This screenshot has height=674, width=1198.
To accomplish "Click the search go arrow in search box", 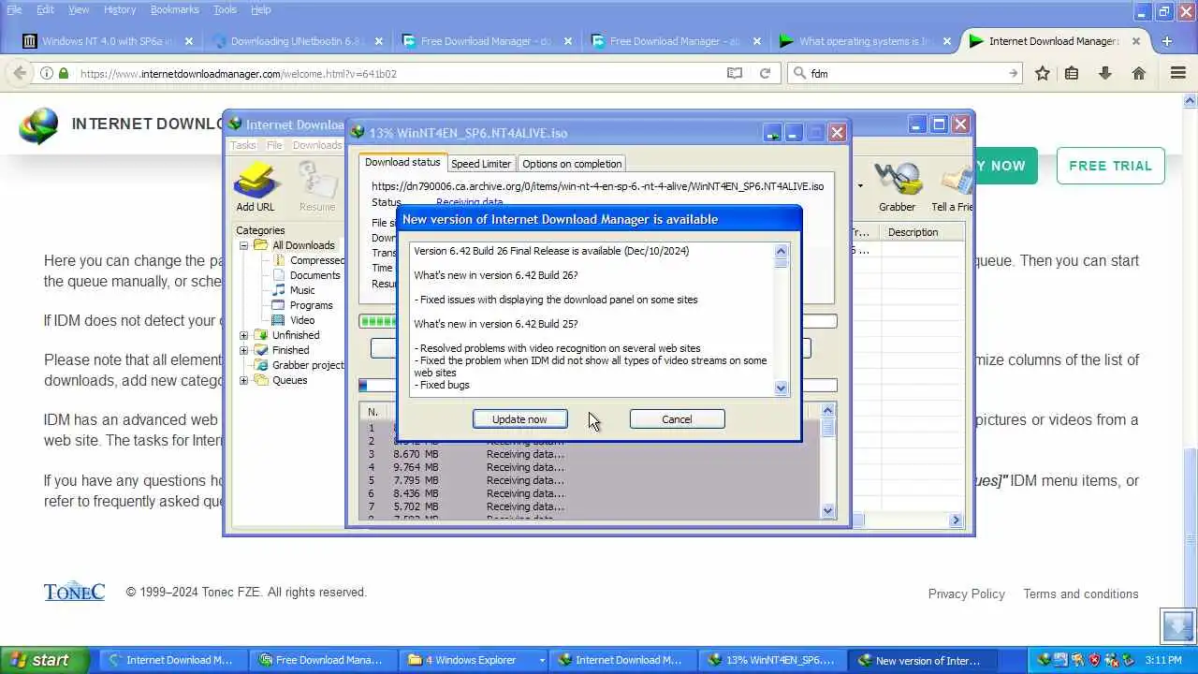I will [x=1013, y=73].
